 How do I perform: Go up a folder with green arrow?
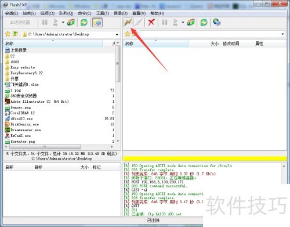pyautogui.click(x=15, y=34)
